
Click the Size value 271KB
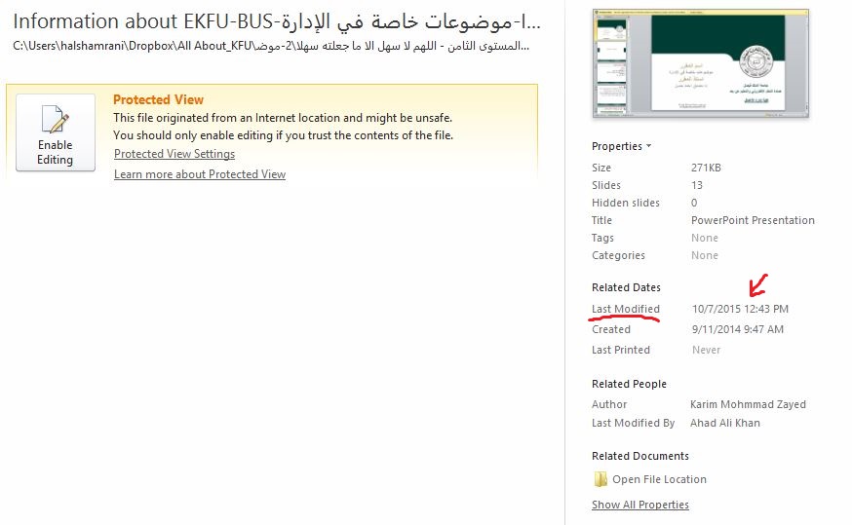(706, 168)
